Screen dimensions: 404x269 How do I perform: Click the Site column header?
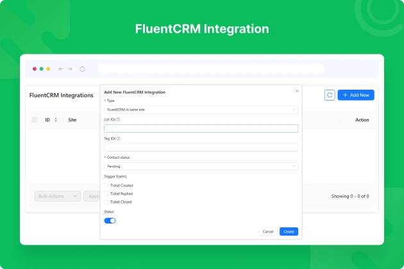[x=72, y=120]
